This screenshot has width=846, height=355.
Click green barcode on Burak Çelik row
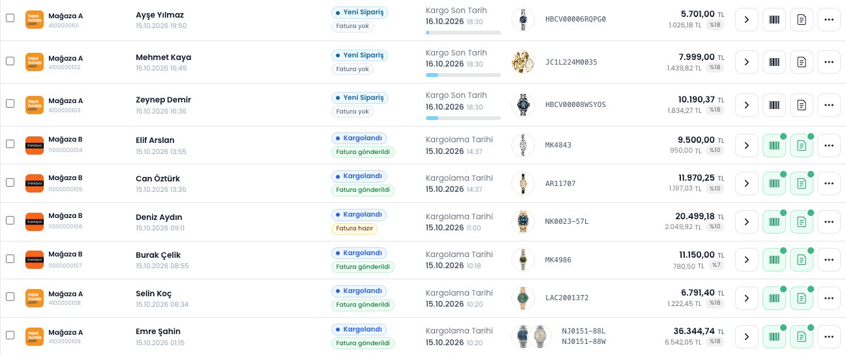click(774, 260)
